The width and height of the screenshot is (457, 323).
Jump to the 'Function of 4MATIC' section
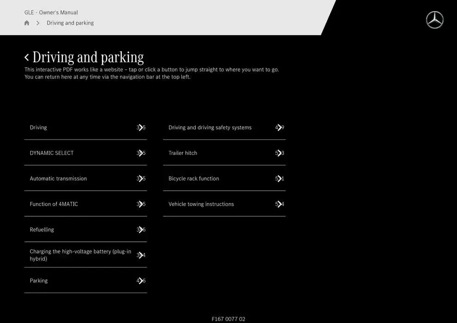coord(54,204)
